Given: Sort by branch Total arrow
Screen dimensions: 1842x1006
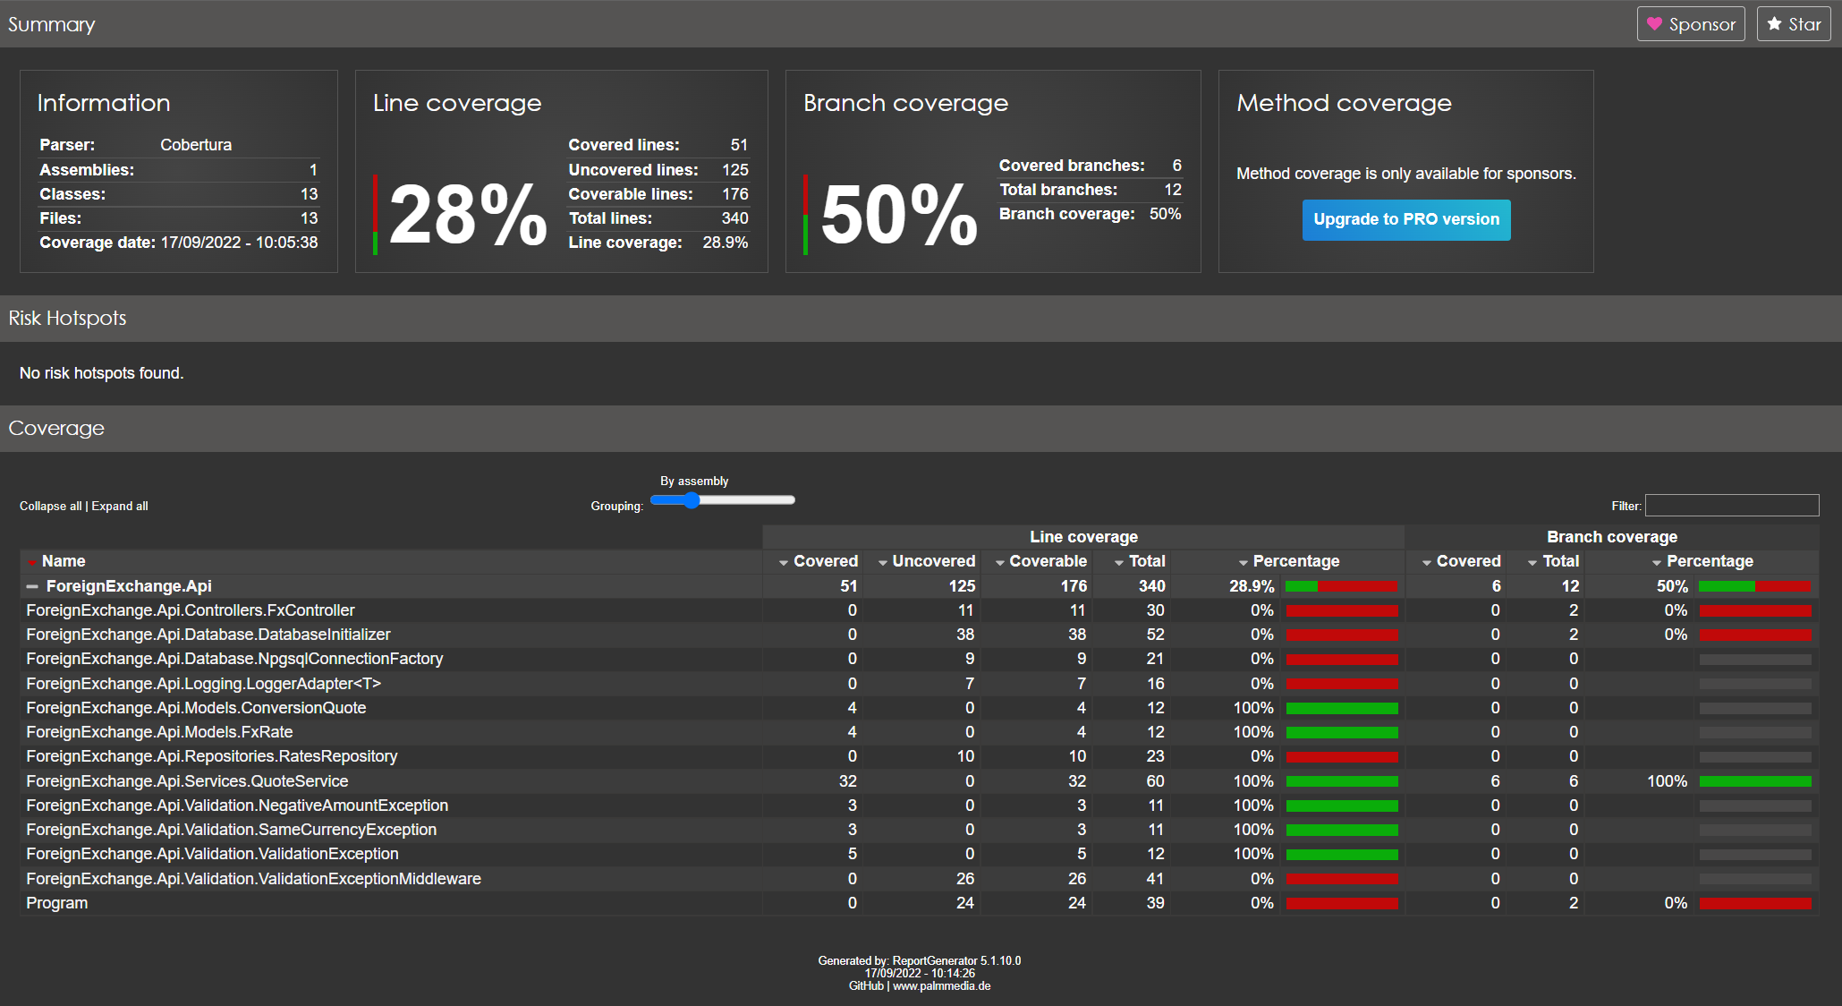Looking at the screenshot, I should (1532, 562).
